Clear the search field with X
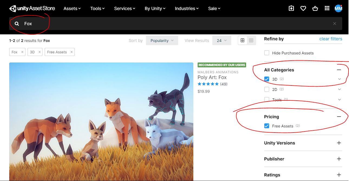 [x=335, y=24]
